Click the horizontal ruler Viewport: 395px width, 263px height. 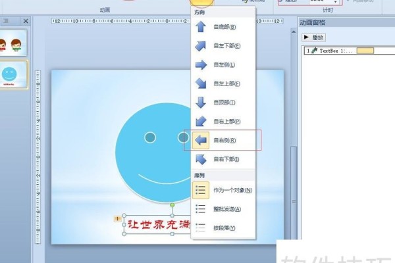tap(121, 21)
